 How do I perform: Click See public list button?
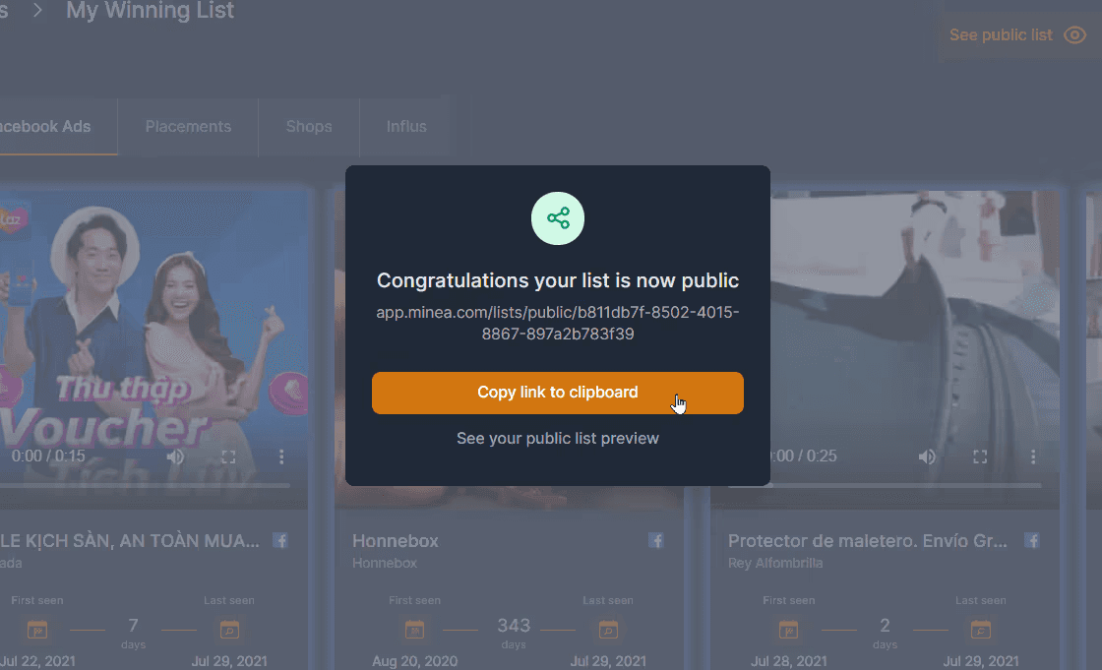pyautogui.click(x=1017, y=35)
